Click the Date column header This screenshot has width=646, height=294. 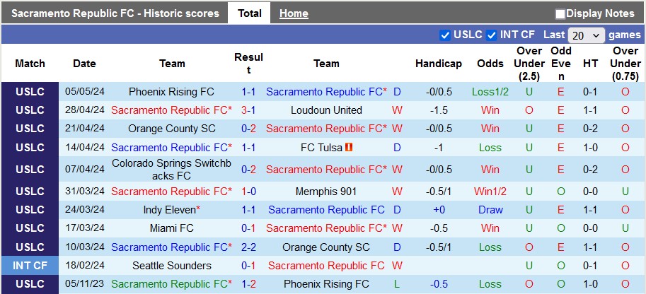click(x=84, y=64)
